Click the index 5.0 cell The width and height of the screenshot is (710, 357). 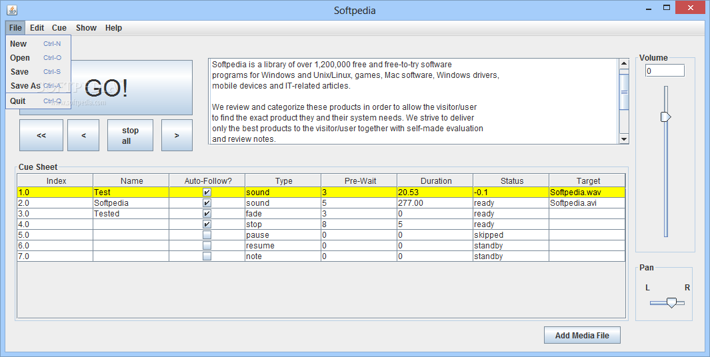coord(55,235)
